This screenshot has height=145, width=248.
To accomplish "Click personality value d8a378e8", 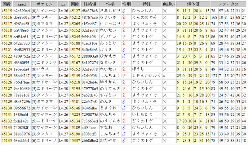I will click(x=90, y=11).
